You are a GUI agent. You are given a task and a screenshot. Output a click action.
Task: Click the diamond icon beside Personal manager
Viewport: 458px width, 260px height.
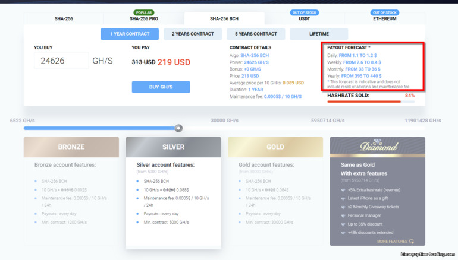coord(343,215)
